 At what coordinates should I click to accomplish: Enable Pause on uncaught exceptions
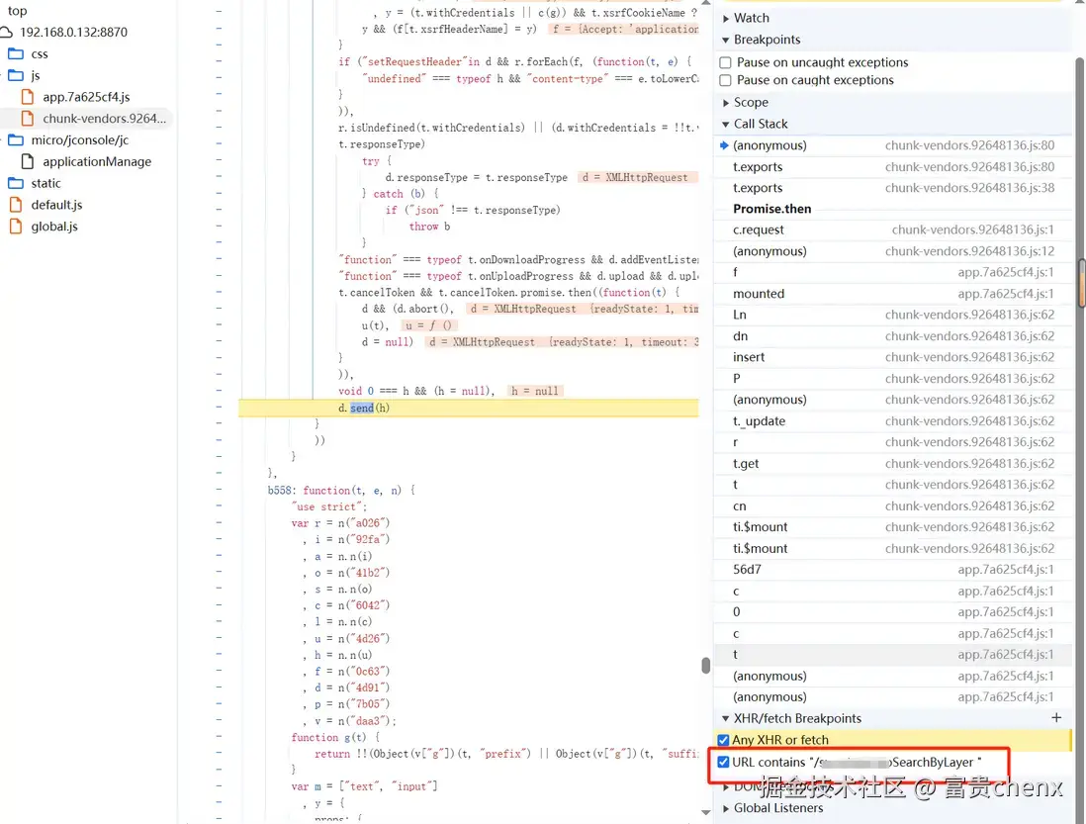pyautogui.click(x=725, y=62)
